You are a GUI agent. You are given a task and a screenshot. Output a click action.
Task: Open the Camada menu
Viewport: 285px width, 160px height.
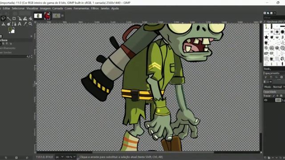tap(57, 8)
